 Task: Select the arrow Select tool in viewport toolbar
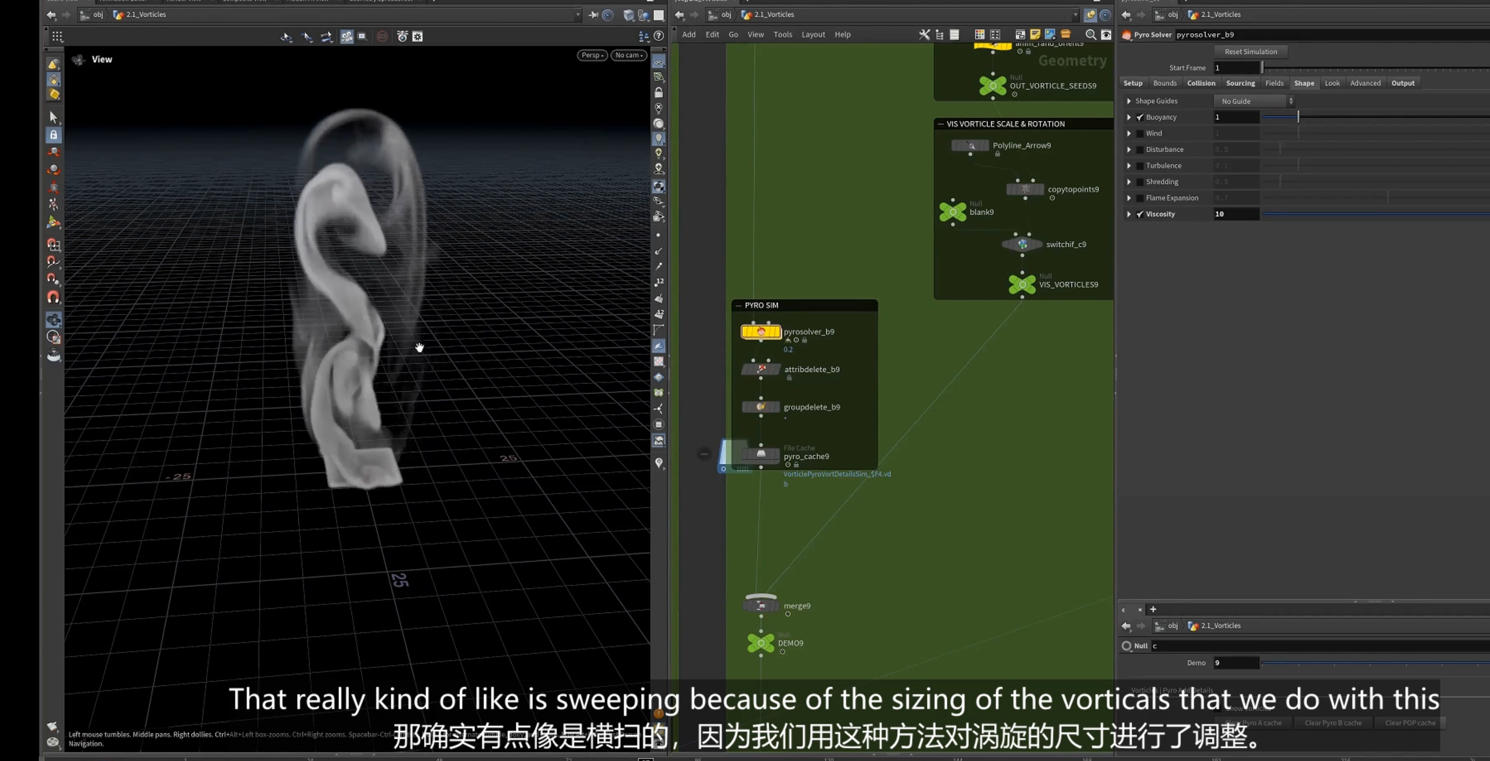click(x=54, y=118)
